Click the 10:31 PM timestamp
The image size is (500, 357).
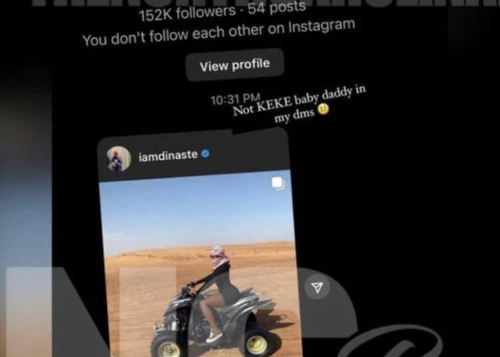[x=235, y=99]
